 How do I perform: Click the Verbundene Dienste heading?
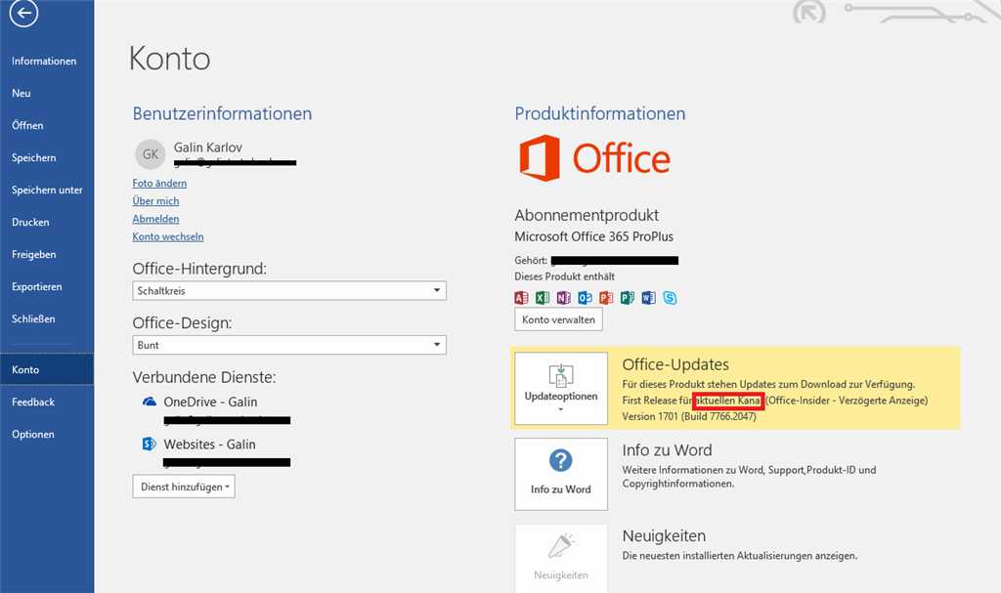pos(204,377)
